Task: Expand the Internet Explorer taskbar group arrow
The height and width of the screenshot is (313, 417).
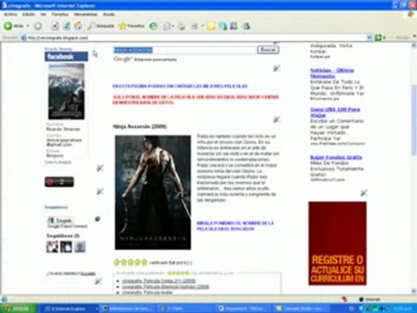Action: point(97,309)
